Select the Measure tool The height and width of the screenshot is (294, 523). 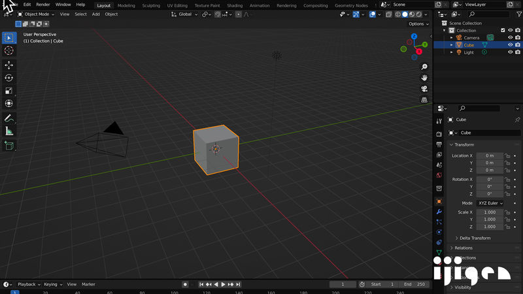point(9,131)
